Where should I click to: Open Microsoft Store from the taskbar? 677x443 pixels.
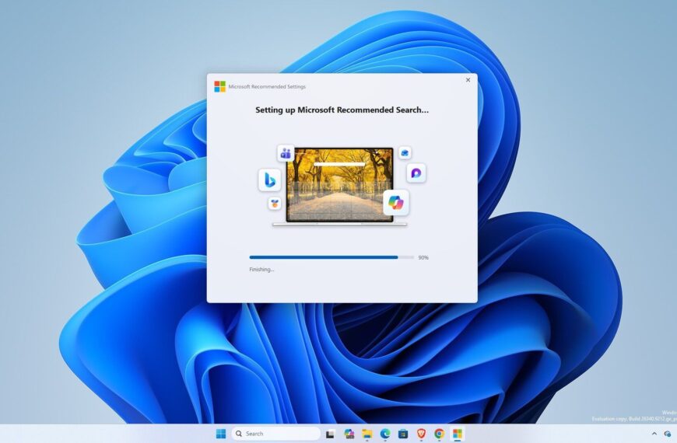click(x=403, y=434)
